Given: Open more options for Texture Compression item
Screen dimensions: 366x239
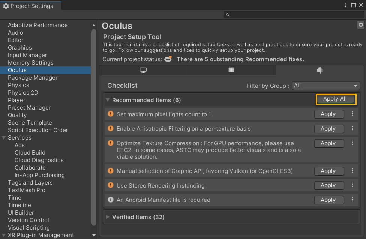Looking at the screenshot, I should click(x=352, y=143).
